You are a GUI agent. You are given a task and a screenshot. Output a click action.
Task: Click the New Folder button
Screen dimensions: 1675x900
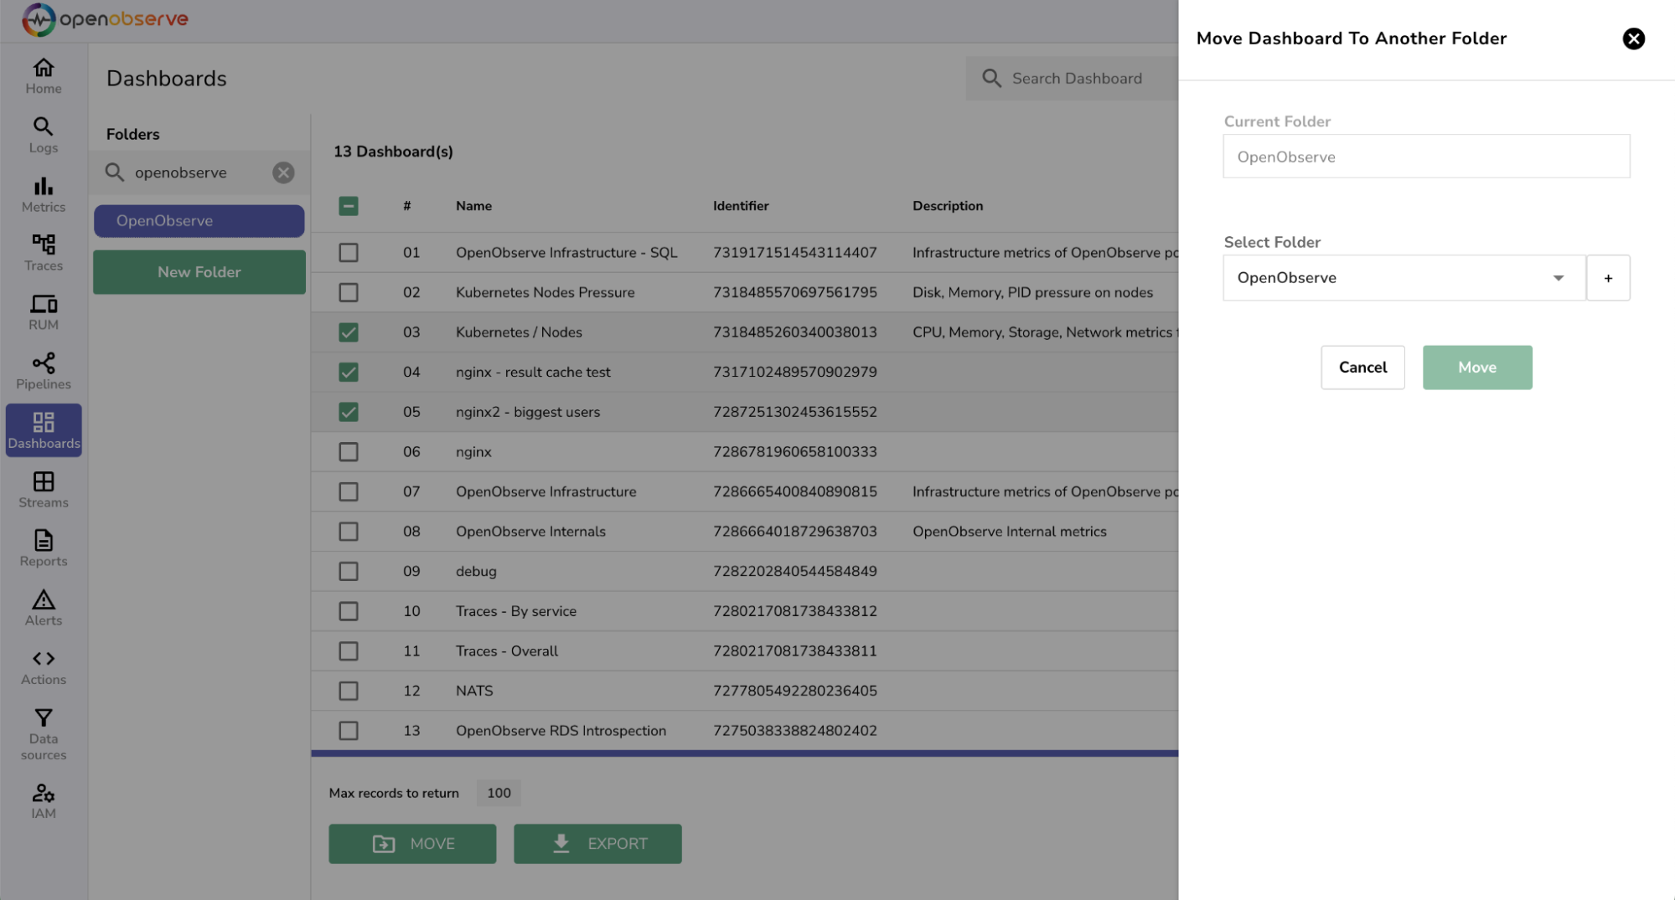point(199,271)
